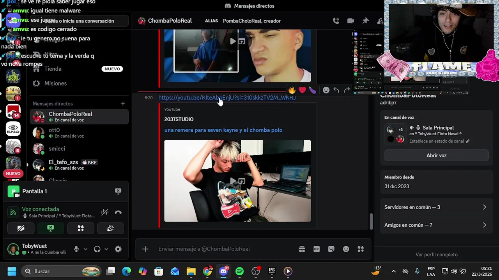Open Sala Principal voice channel in profile
The height and width of the screenshot is (280, 499).
tap(438, 128)
